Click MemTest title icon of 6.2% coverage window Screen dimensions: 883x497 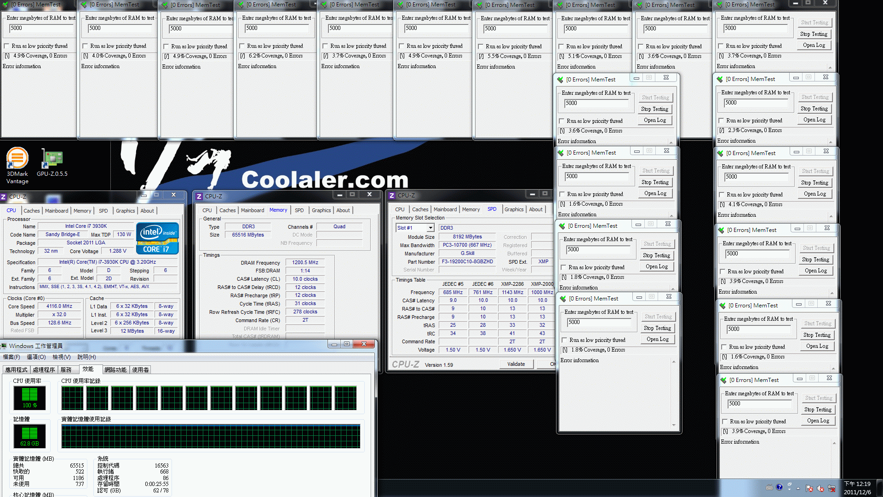[x=241, y=5]
